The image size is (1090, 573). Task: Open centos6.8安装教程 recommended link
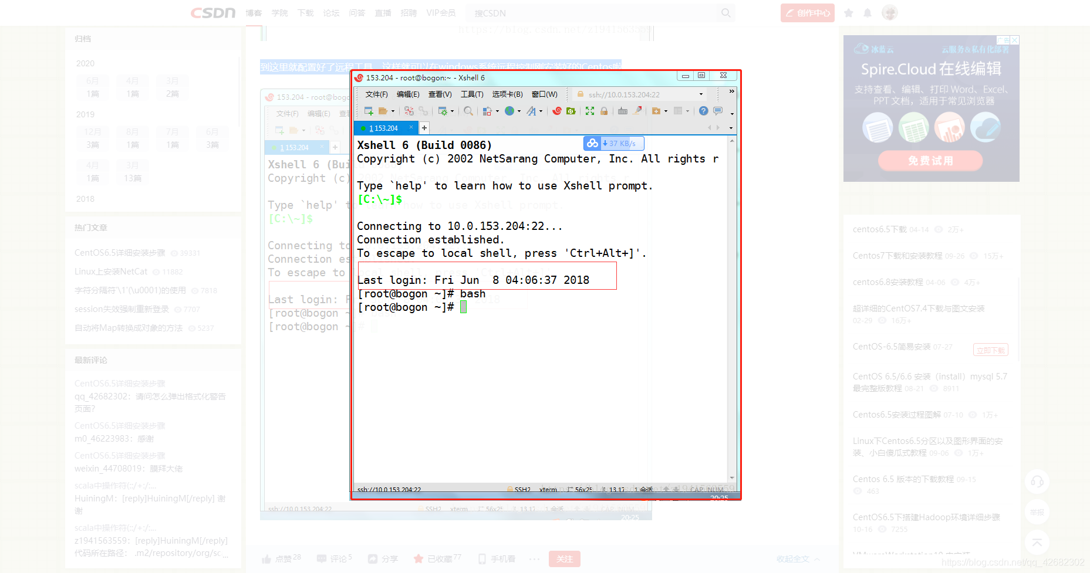pyautogui.click(x=887, y=282)
